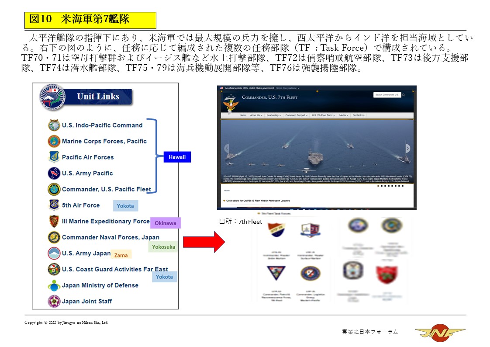490x347 pixels.
Task: Click the U.S. flag icon in site banner
Action: coord(221,88)
